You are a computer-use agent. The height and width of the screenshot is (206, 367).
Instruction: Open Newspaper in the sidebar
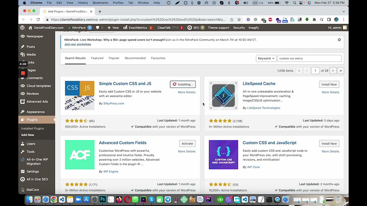[x=35, y=36]
